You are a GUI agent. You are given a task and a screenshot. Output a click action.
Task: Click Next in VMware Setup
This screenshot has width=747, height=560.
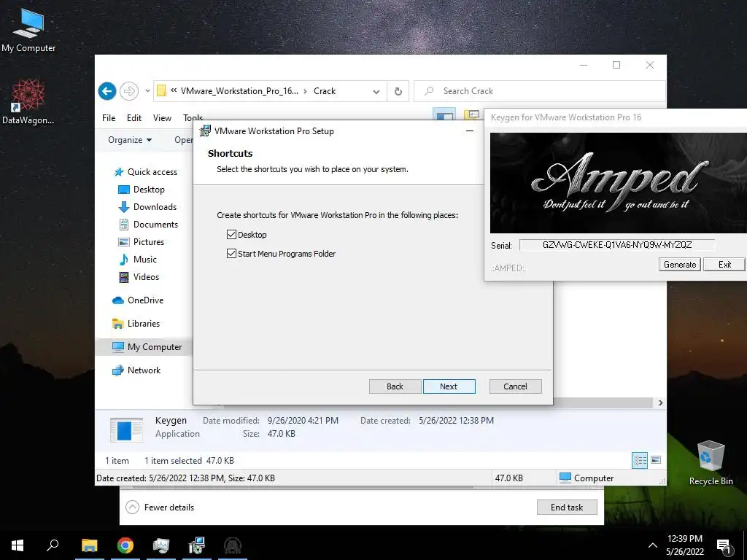coord(449,386)
